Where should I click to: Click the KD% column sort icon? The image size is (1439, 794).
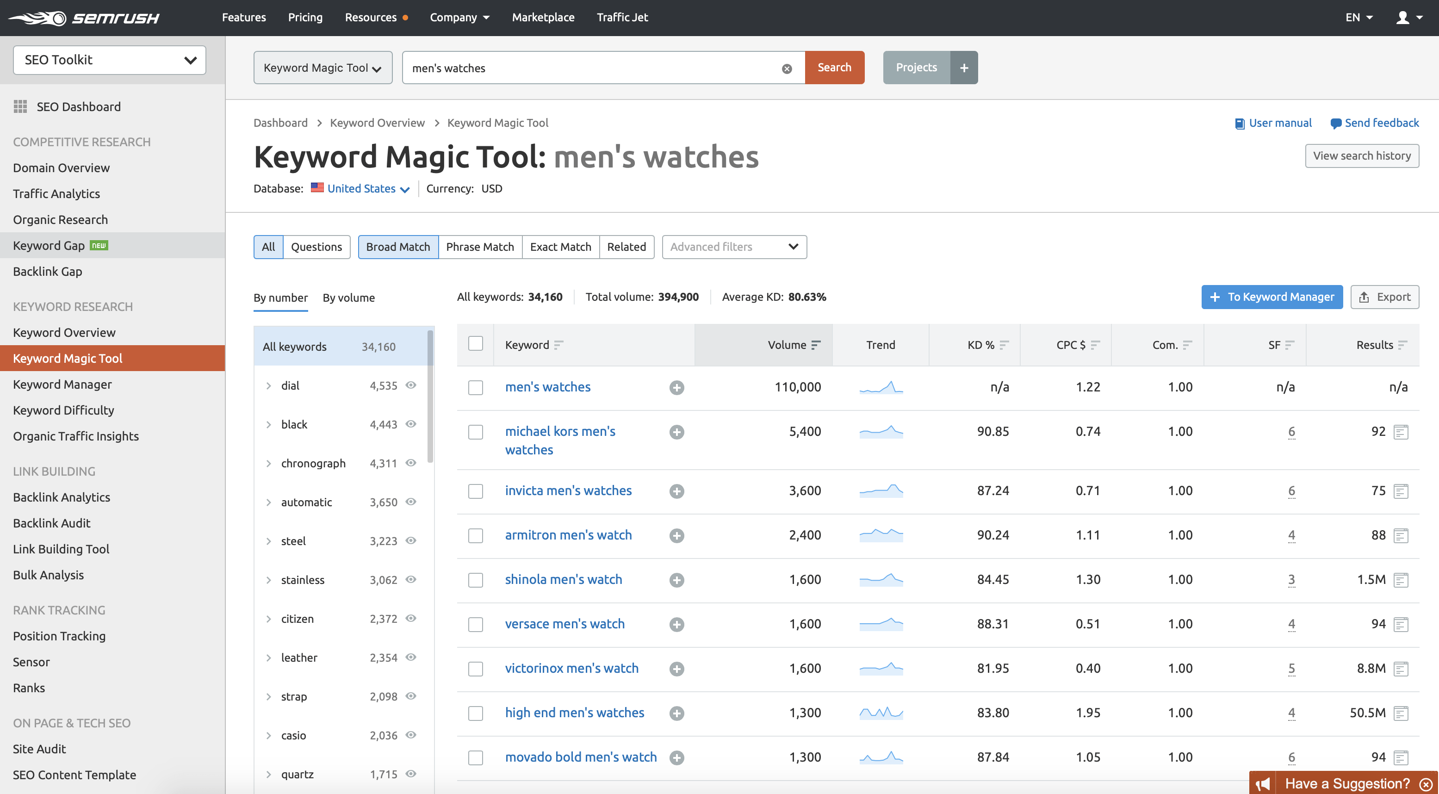click(1007, 344)
